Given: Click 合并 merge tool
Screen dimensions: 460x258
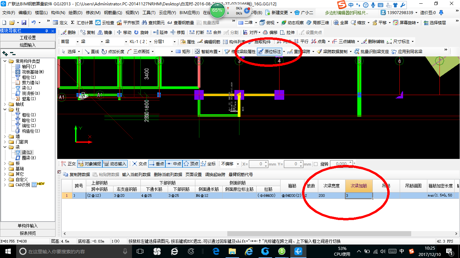Looking at the screenshot, I should tap(214, 32).
